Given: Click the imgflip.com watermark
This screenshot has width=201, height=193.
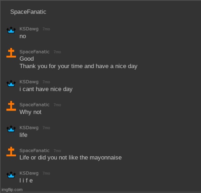Looking at the screenshot, I should (12, 190).
